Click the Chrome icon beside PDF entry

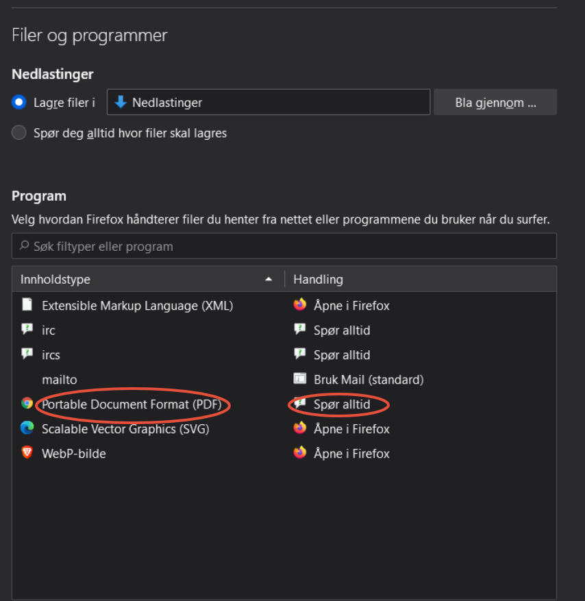(27, 404)
